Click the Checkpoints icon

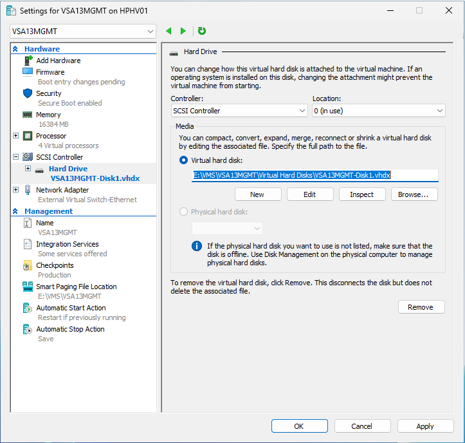(x=28, y=265)
